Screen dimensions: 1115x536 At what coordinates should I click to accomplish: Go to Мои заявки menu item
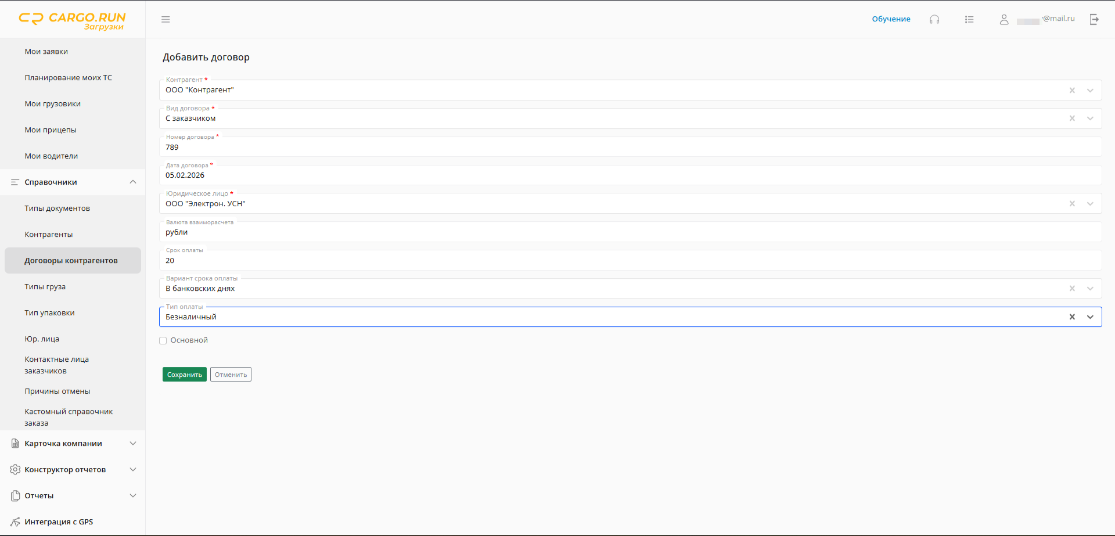[x=46, y=52]
